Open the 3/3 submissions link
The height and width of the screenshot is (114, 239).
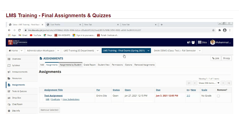[188, 96]
